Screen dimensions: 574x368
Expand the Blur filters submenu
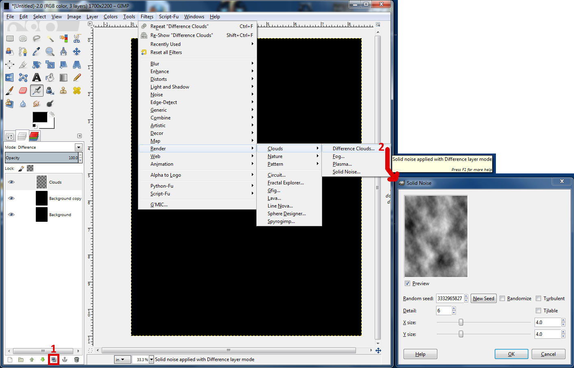pos(198,64)
